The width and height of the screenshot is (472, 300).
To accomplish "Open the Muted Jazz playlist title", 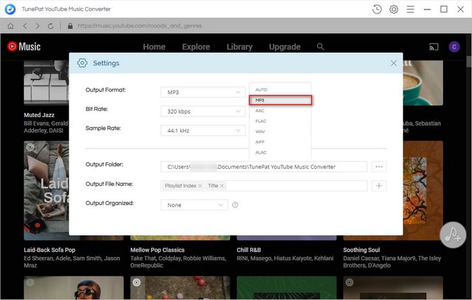I will (39, 115).
